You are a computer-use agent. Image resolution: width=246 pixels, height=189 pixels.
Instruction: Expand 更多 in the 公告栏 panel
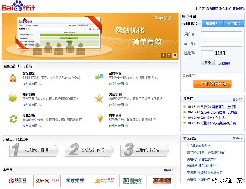click(237, 99)
